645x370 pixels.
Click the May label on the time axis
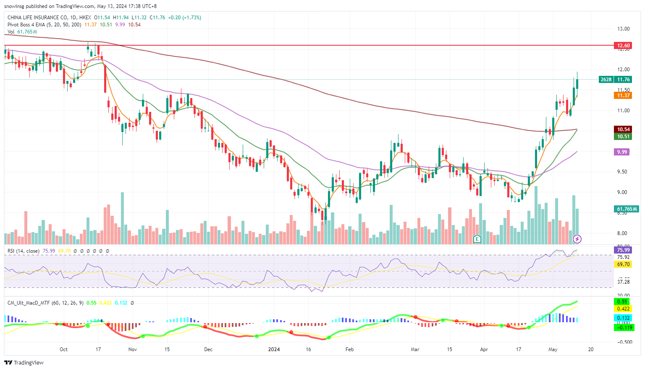click(553, 349)
